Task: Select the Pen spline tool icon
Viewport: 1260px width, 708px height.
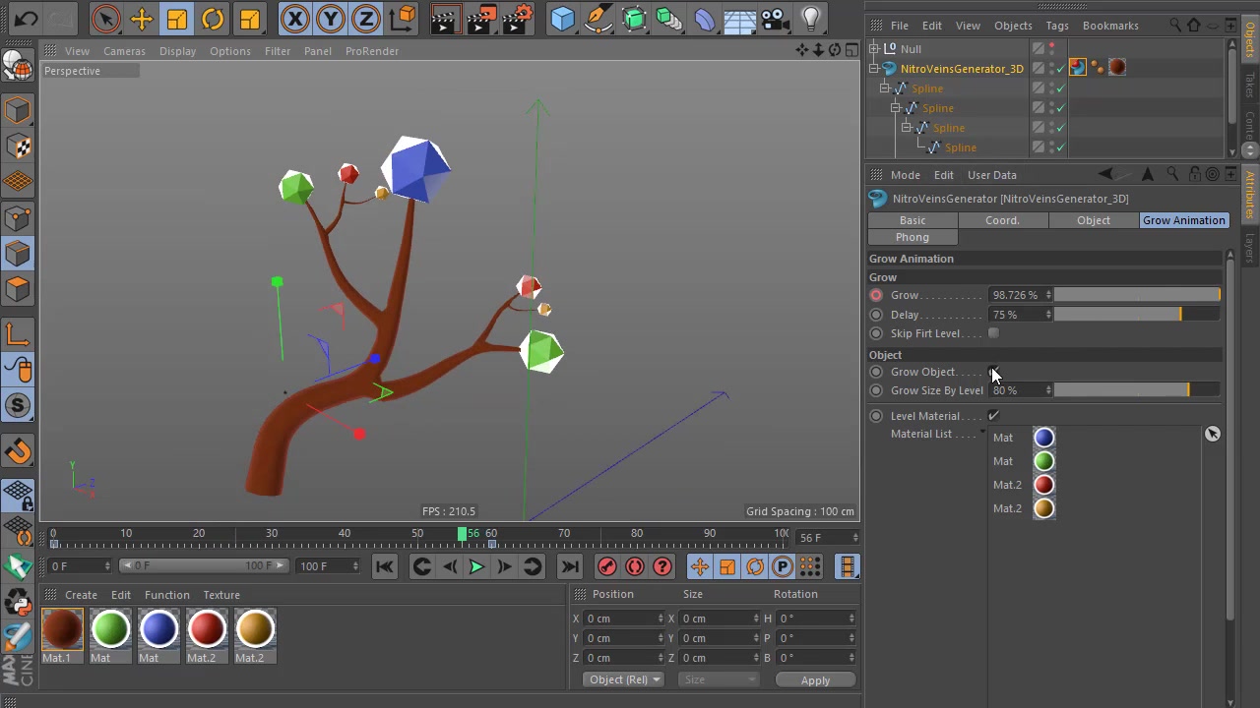Action: click(x=598, y=19)
